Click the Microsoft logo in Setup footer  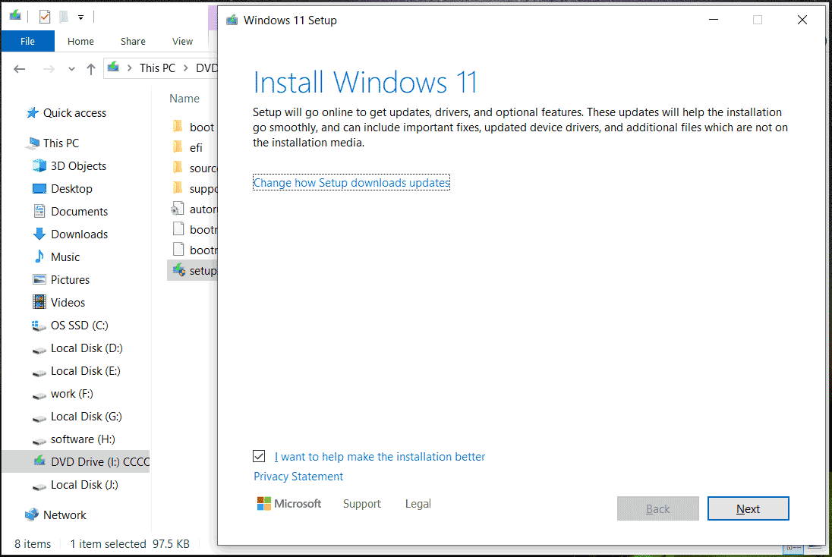point(289,503)
